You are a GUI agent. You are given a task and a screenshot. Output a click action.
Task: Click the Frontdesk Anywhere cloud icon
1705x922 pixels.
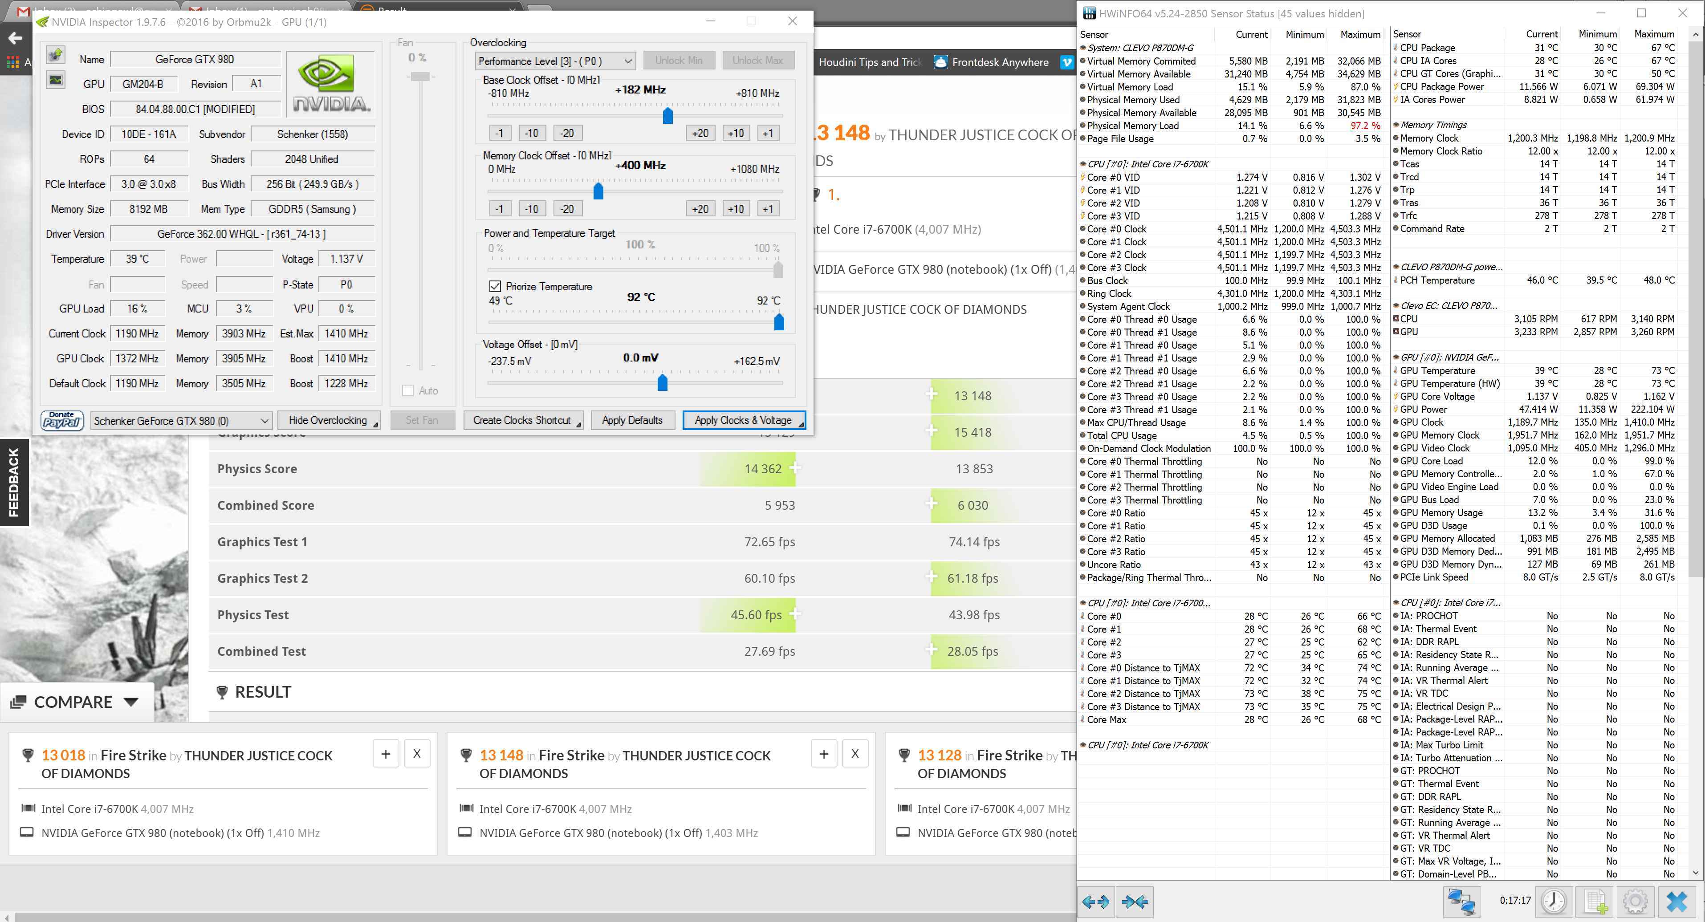pos(940,62)
